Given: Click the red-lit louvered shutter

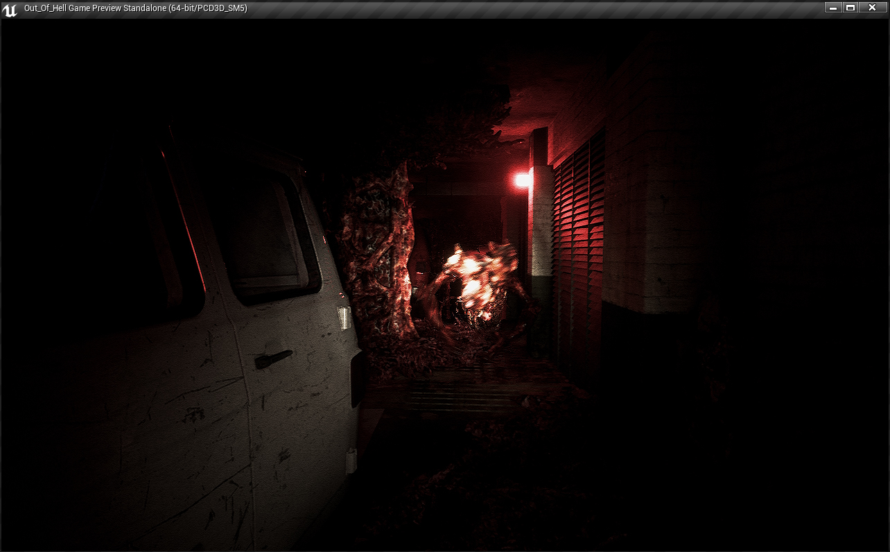Looking at the screenshot, I should pos(579,243).
